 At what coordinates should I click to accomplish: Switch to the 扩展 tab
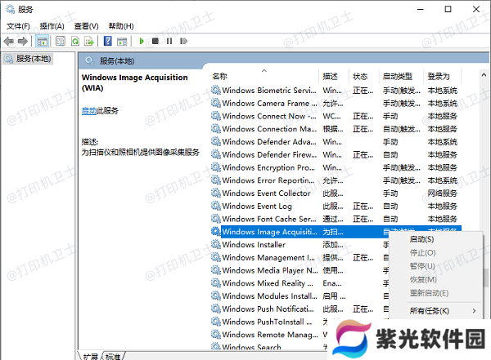(91, 356)
